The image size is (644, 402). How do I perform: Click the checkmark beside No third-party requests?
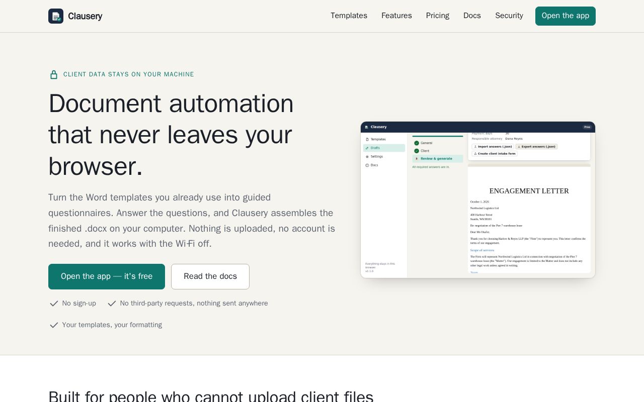(112, 304)
